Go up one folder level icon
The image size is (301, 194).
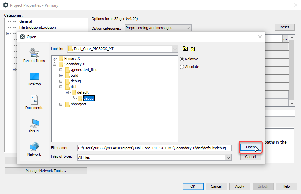click(185, 49)
